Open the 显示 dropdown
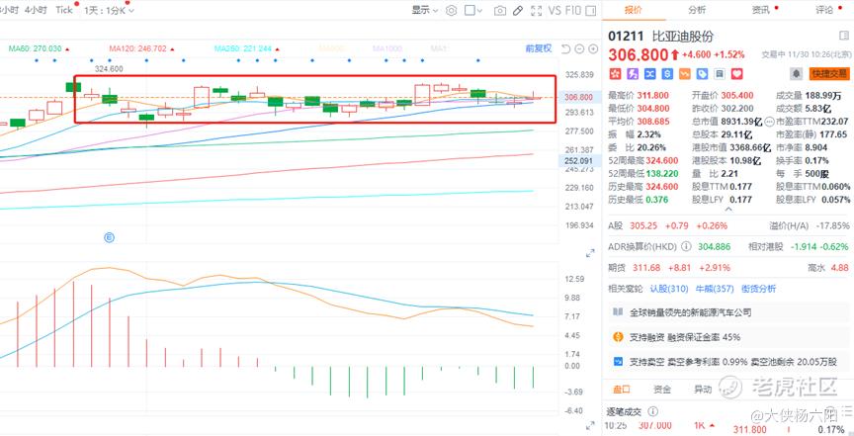Viewport: 854px width, 436px height. [x=424, y=10]
